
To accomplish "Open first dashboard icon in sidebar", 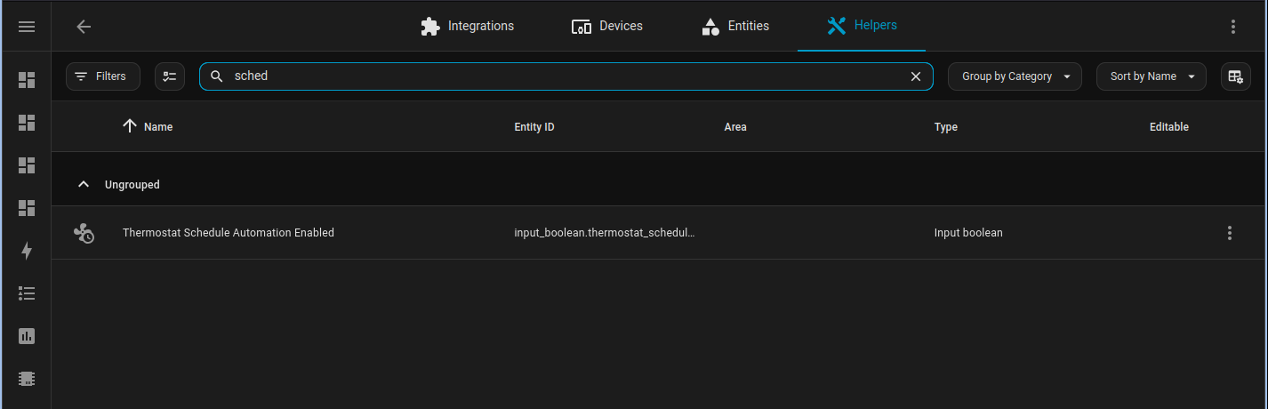I will (27, 80).
